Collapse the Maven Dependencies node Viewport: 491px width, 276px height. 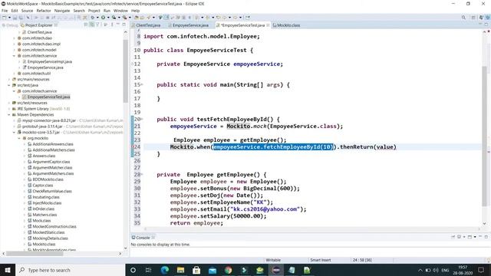[x=9, y=114]
